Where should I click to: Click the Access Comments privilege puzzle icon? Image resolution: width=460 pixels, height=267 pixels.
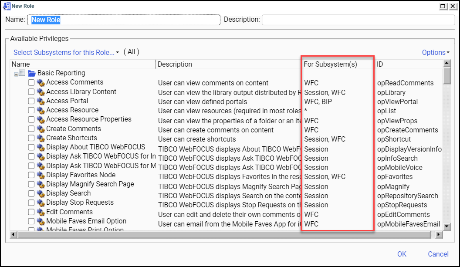tap(40, 82)
